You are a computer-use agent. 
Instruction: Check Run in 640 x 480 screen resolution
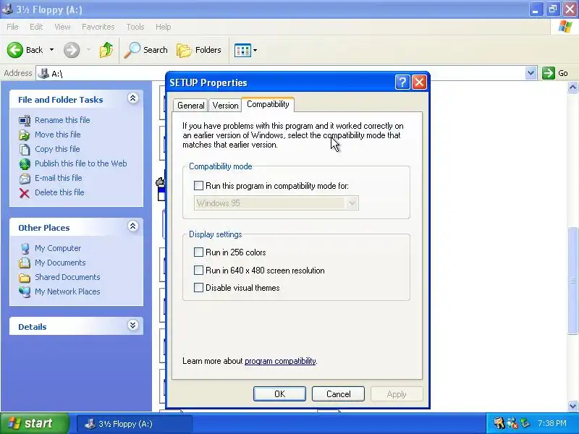pos(198,270)
